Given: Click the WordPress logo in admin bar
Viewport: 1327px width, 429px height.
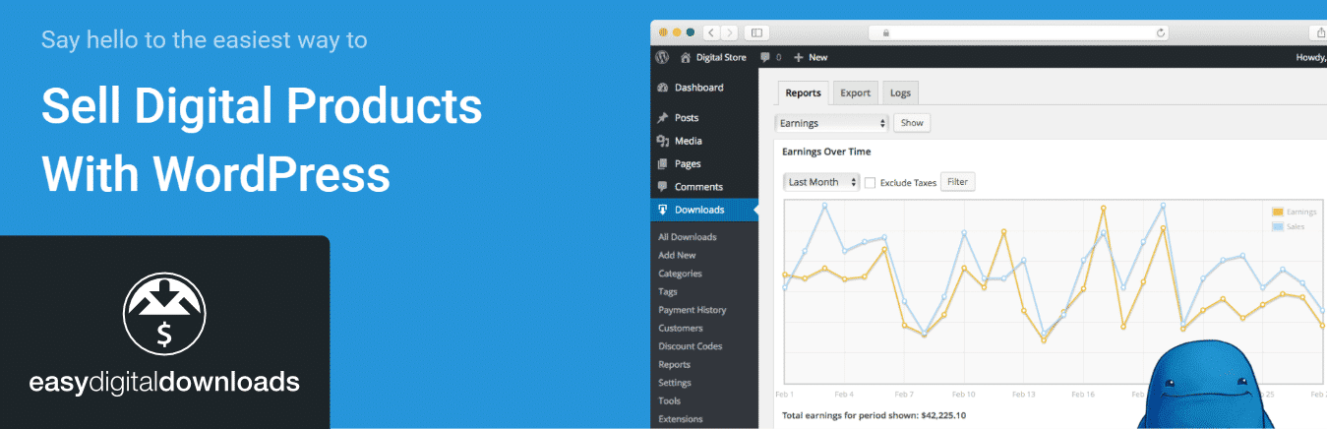Looking at the screenshot, I should pos(663,58).
